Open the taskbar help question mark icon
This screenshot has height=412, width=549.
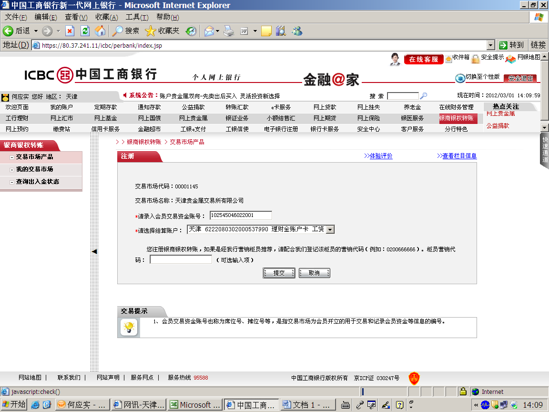(399, 405)
